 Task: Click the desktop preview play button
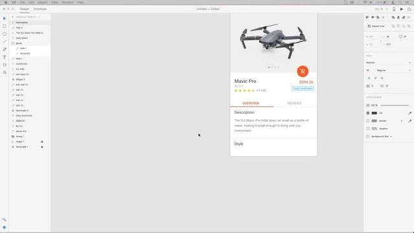pos(402,9)
